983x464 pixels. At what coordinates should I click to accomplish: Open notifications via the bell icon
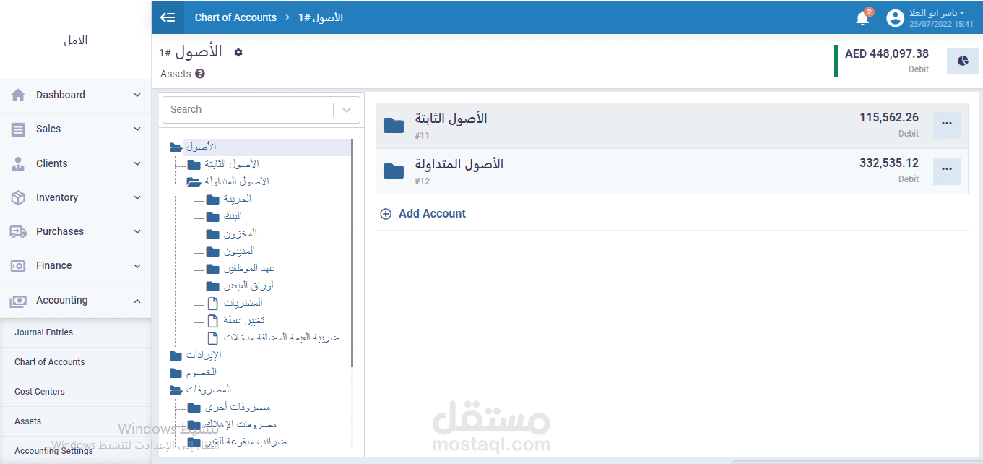(x=862, y=17)
